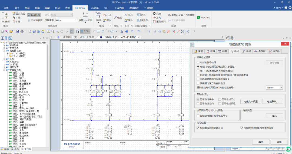Expand the 项目封面 tree node
292x154 pixels.
pos(4,45)
